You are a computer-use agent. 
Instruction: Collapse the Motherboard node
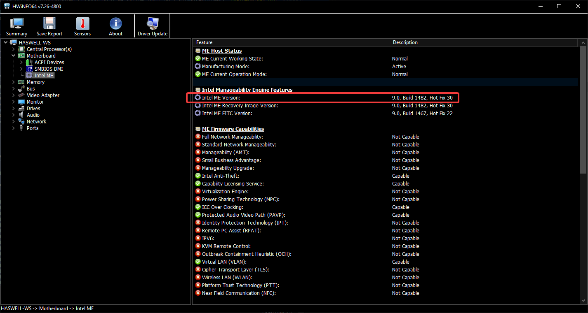pos(13,56)
